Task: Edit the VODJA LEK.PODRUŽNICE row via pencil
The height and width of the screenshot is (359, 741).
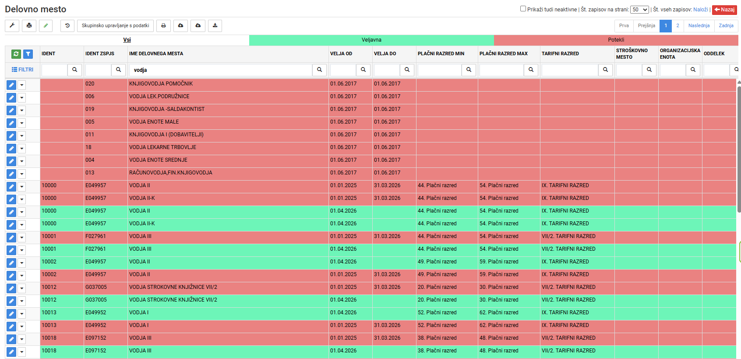Action: (x=11, y=98)
